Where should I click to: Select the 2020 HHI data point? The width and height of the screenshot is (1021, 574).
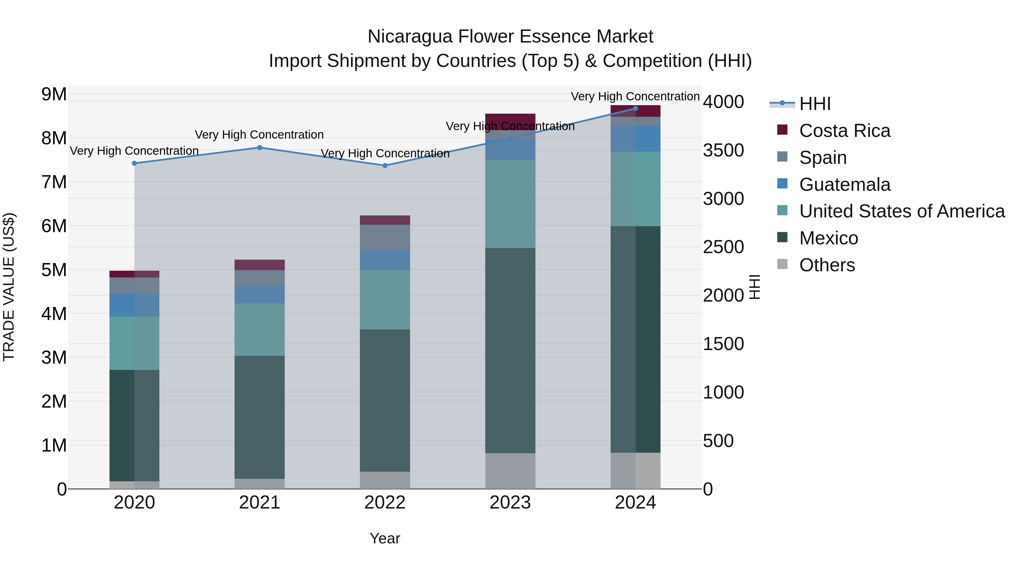134,163
